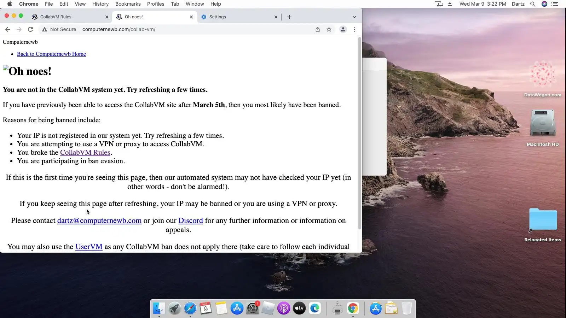Open Chrome's three-dot menu
566x318 pixels.
pyautogui.click(x=354, y=29)
